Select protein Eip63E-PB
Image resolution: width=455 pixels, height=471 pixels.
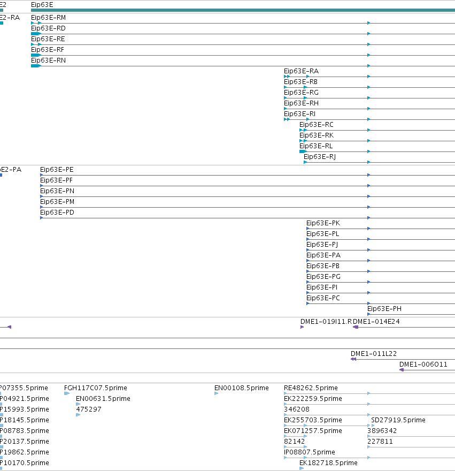click(x=323, y=266)
